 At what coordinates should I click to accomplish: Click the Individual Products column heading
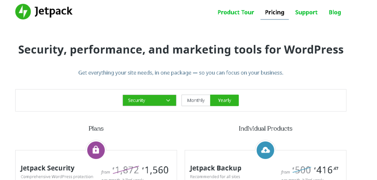coord(265,128)
